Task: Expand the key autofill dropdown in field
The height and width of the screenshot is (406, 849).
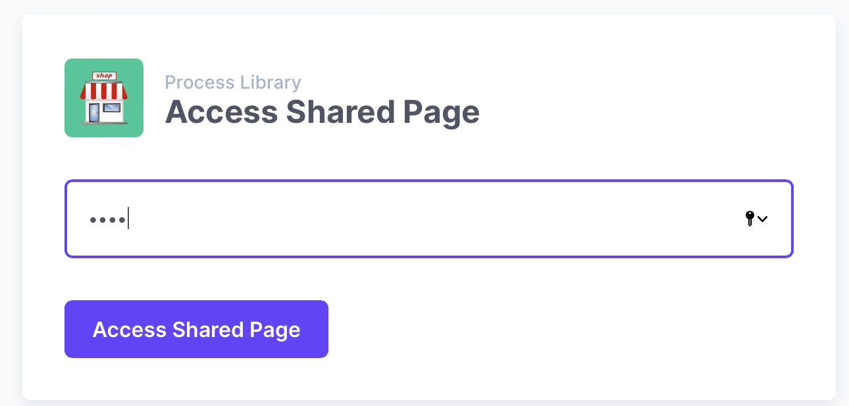Action: pyautogui.click(x=756, y=219)
